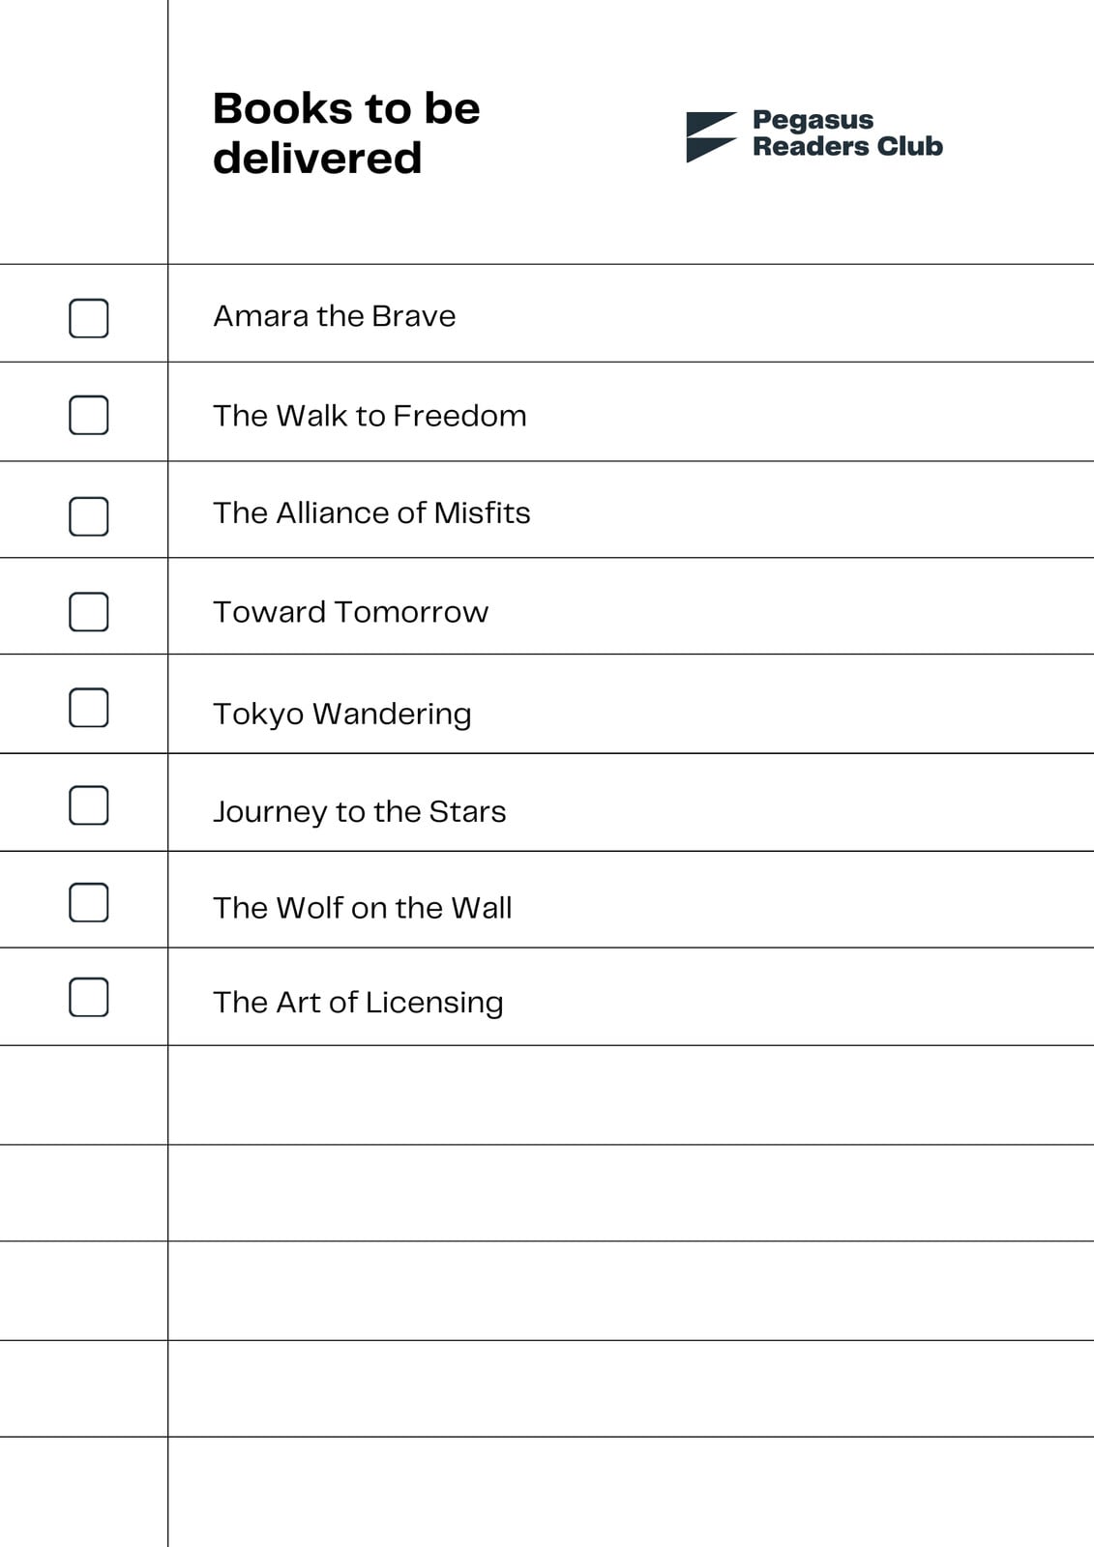Viewport: 1094px width, 1547px height.
Task: Select the Tokyo Wandering title
Action: tap(342, 714)
